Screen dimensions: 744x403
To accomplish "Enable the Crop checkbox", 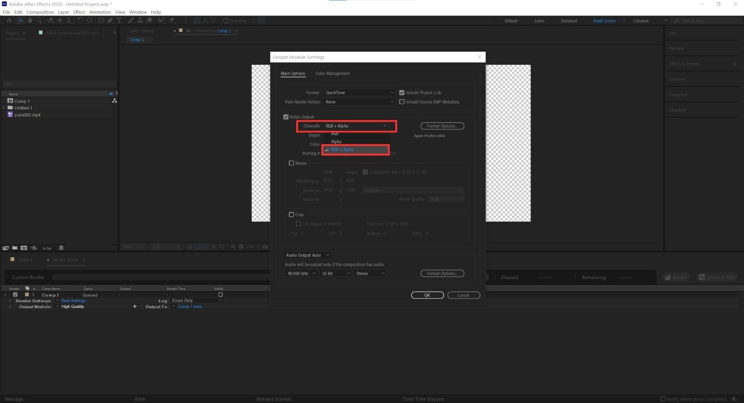I will point(292,214).
